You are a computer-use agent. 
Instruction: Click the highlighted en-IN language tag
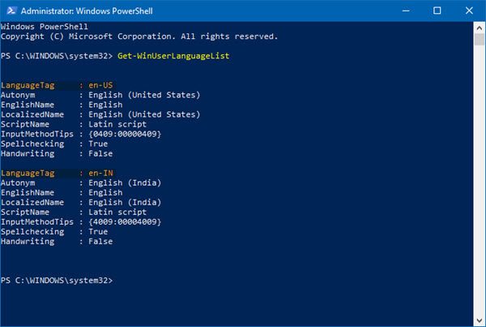pos(100,174)
